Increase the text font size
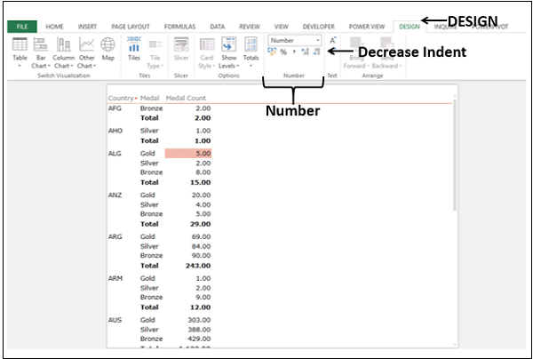The width and height of the screenshot is (533, 359). (332, 41)
